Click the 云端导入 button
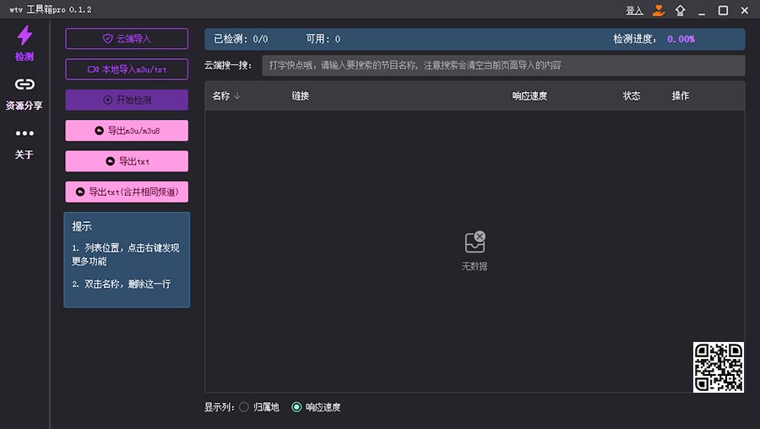Image resolution: width=760 pixels, height=429 pixels. [x=127, y=39]
